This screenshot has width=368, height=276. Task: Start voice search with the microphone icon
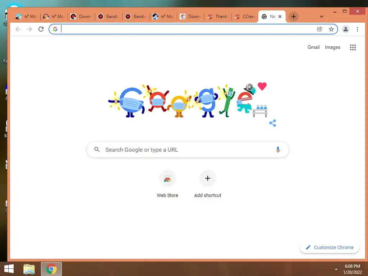coord(278,149)
